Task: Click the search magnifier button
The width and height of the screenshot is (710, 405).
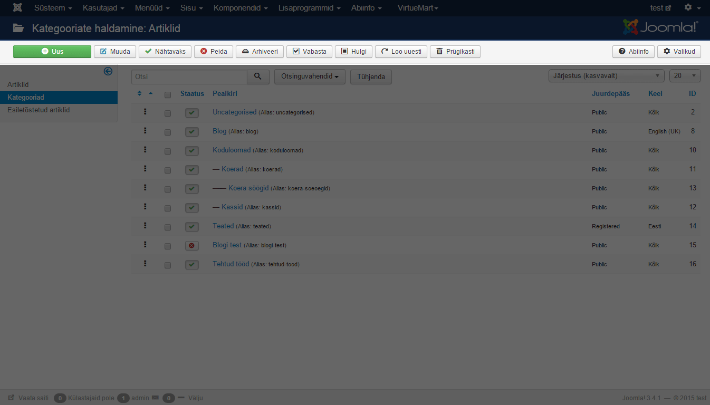Action: click(x=258, y=76)
